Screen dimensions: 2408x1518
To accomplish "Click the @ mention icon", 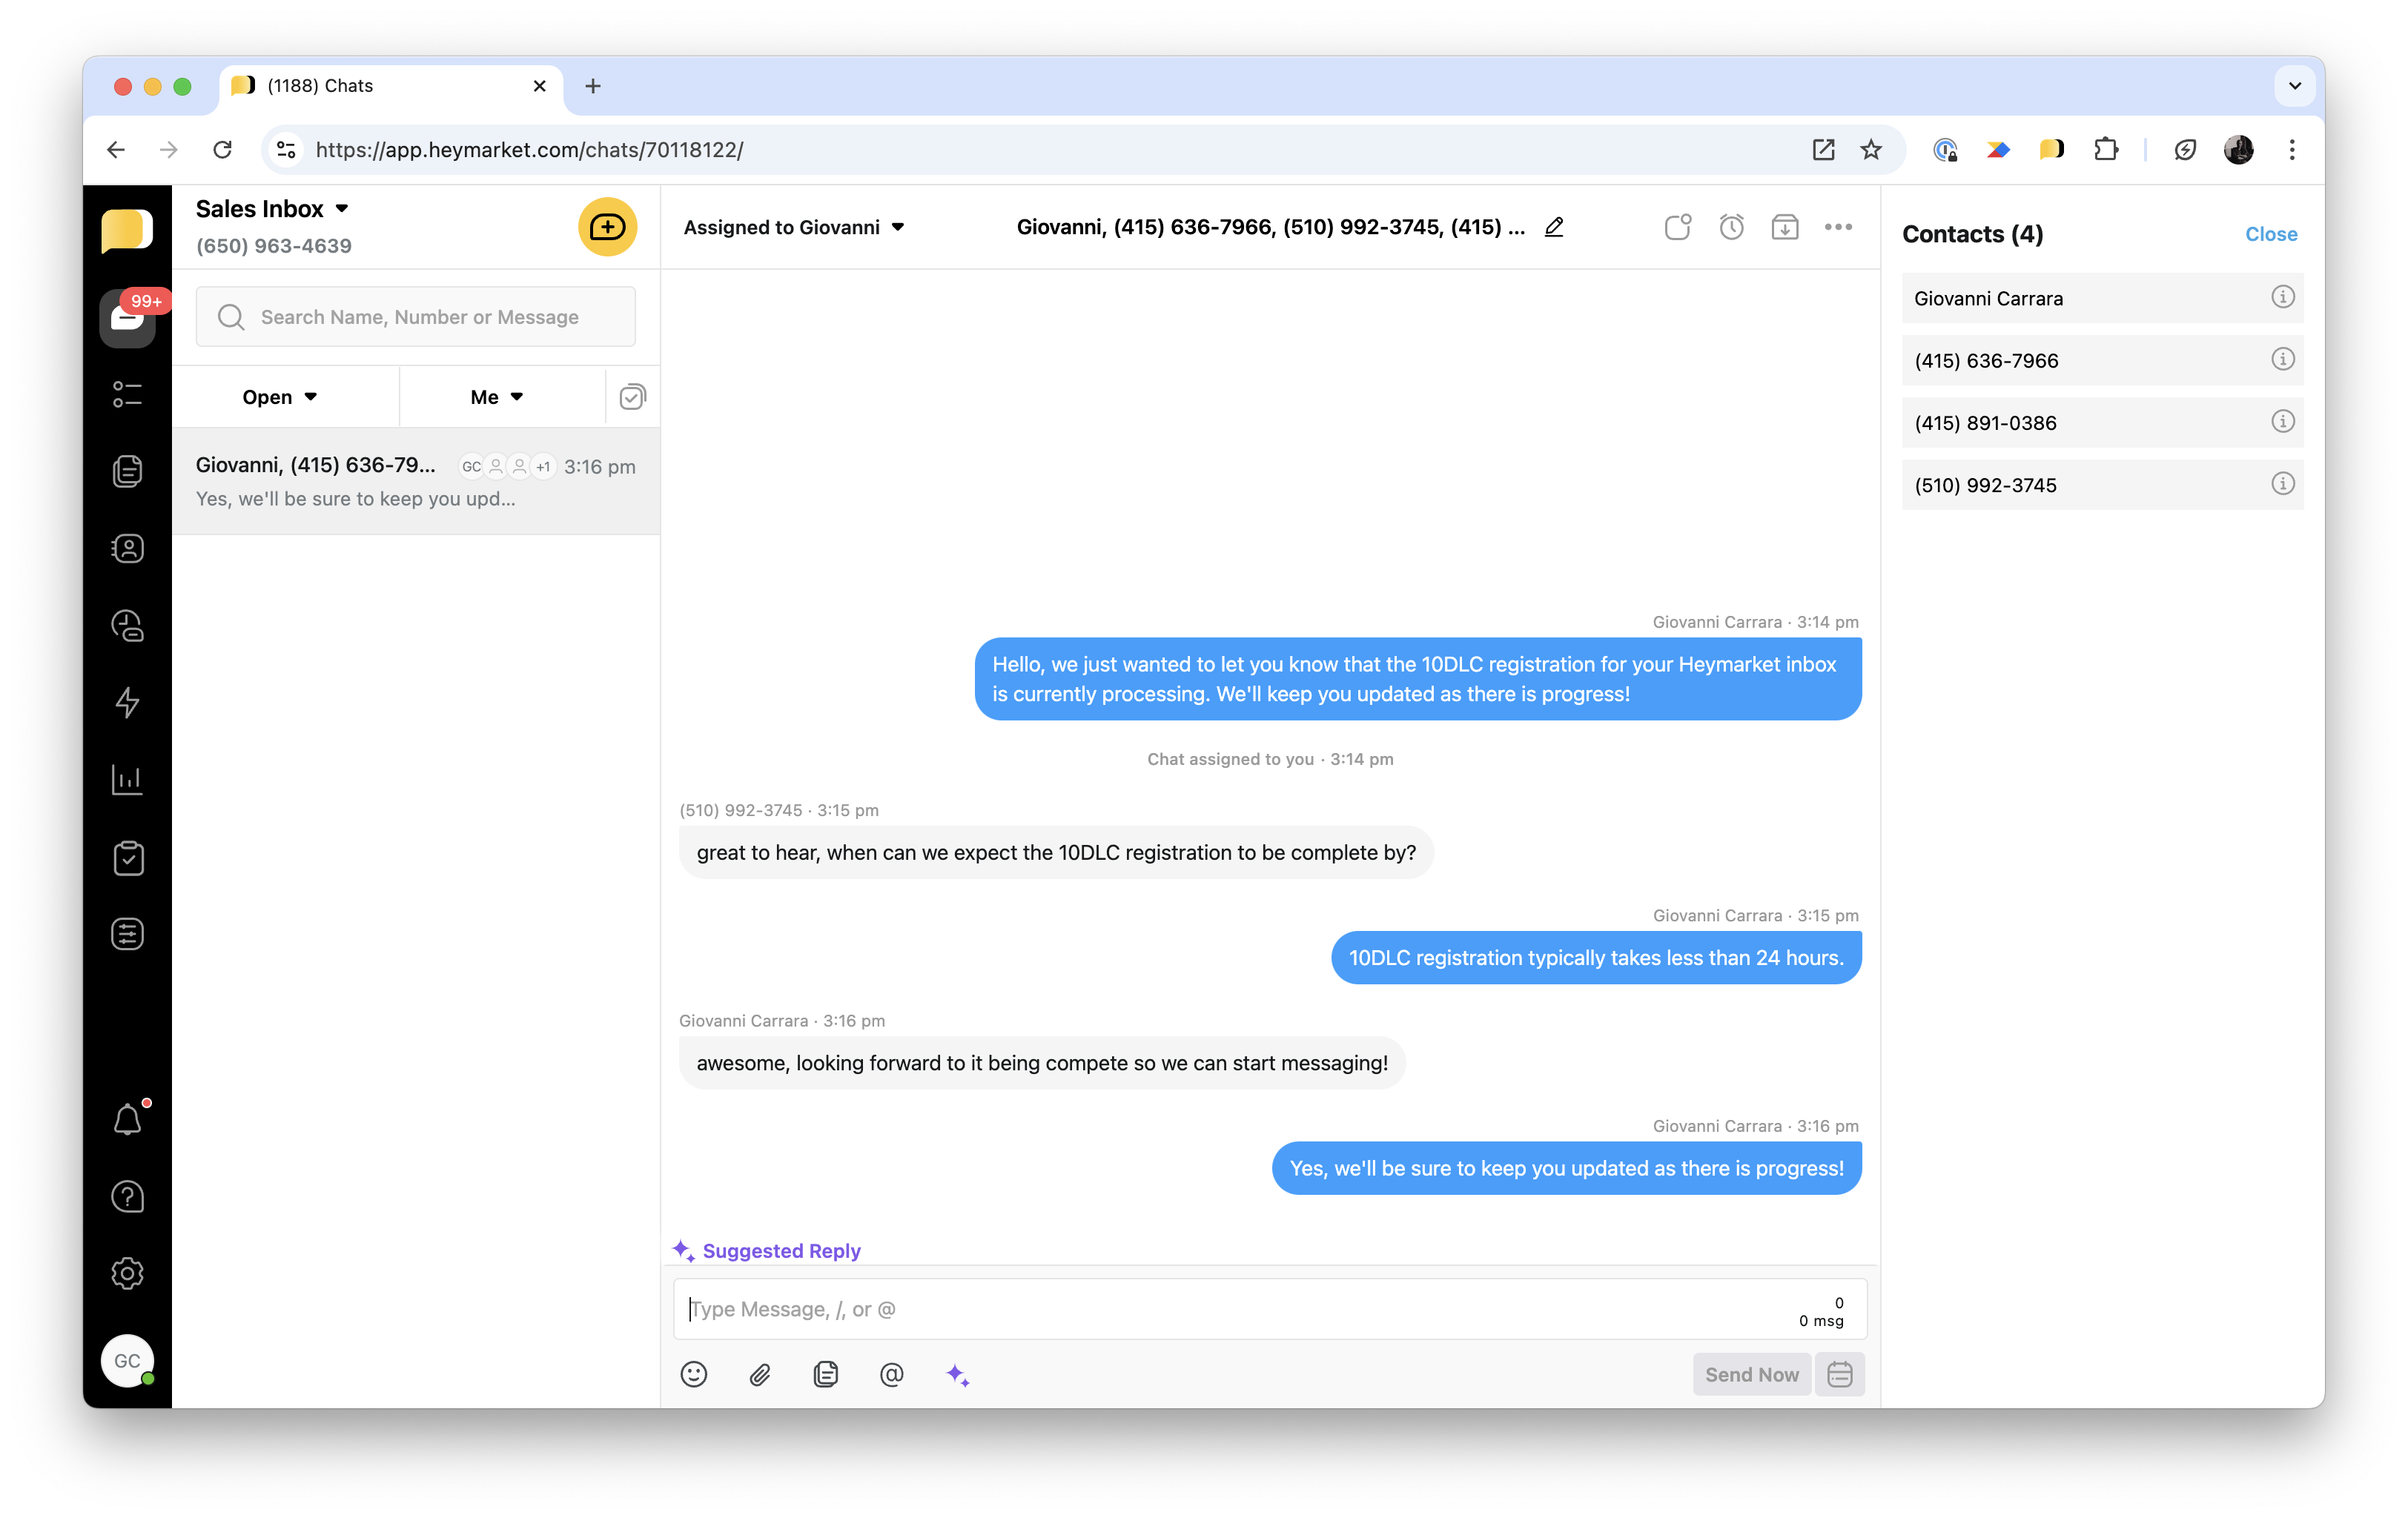I will [891, 1374].
